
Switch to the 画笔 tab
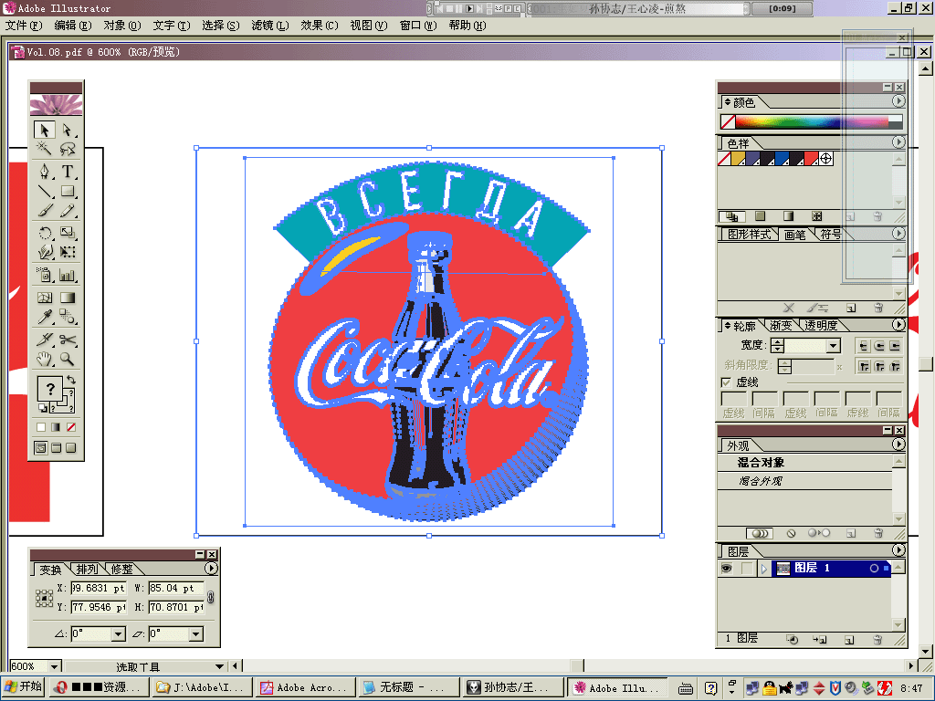pos(795,235)
